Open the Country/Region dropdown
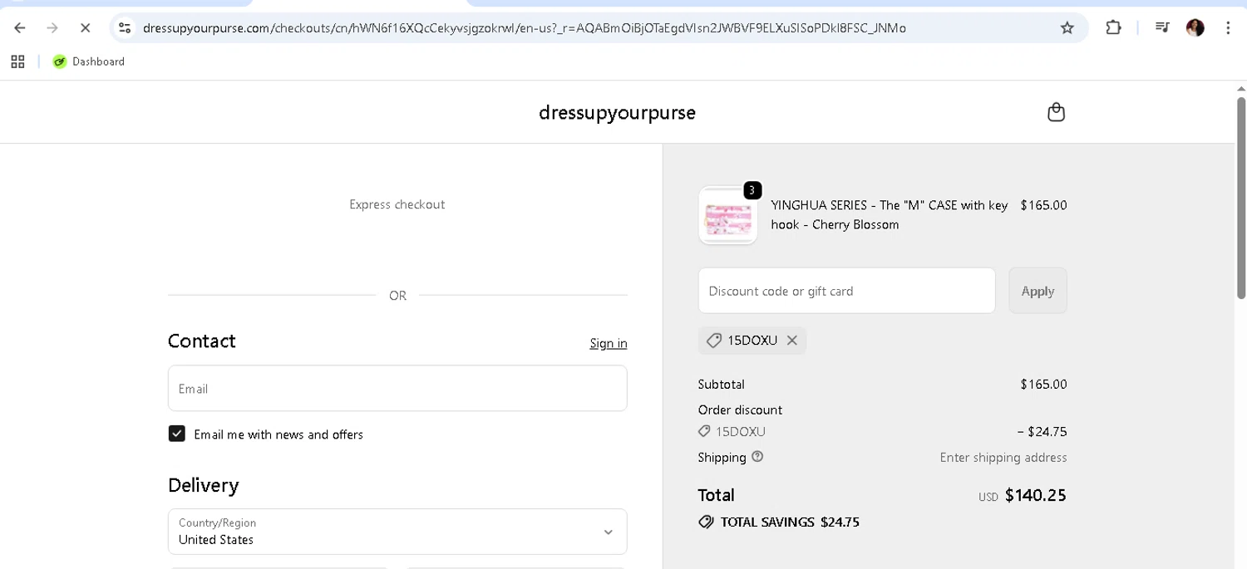 (397, 532)
